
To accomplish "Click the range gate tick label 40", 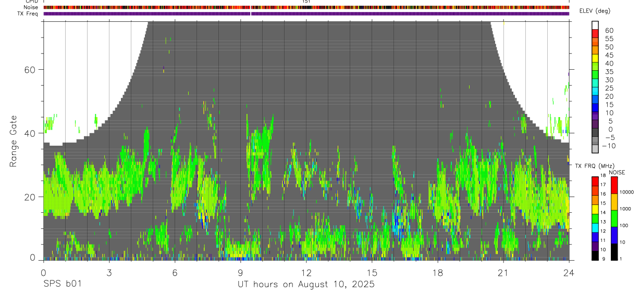I will (29, 133).
